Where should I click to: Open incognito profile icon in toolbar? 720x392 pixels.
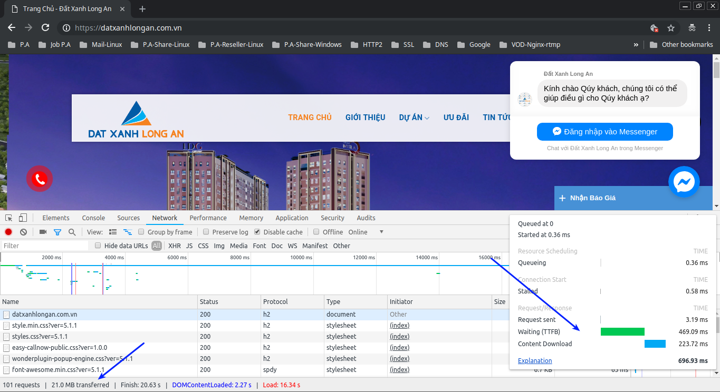[x=692, y=28]
